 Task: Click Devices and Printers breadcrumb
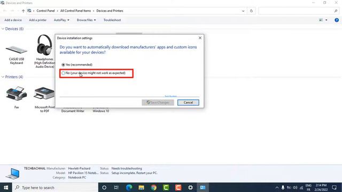click(110, 11)
